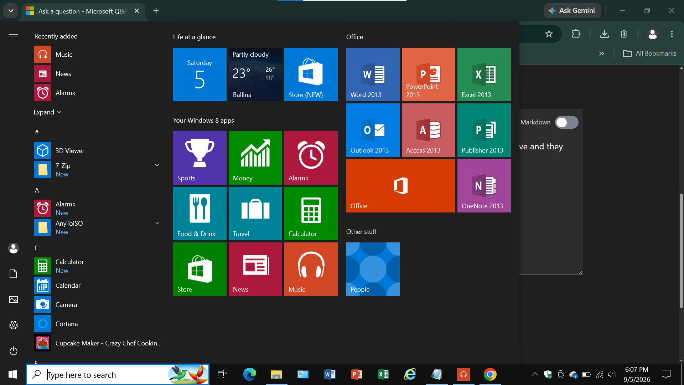Jump to the C letter group header
Viewport: 684px width, 385px height.
pos(36,248)
